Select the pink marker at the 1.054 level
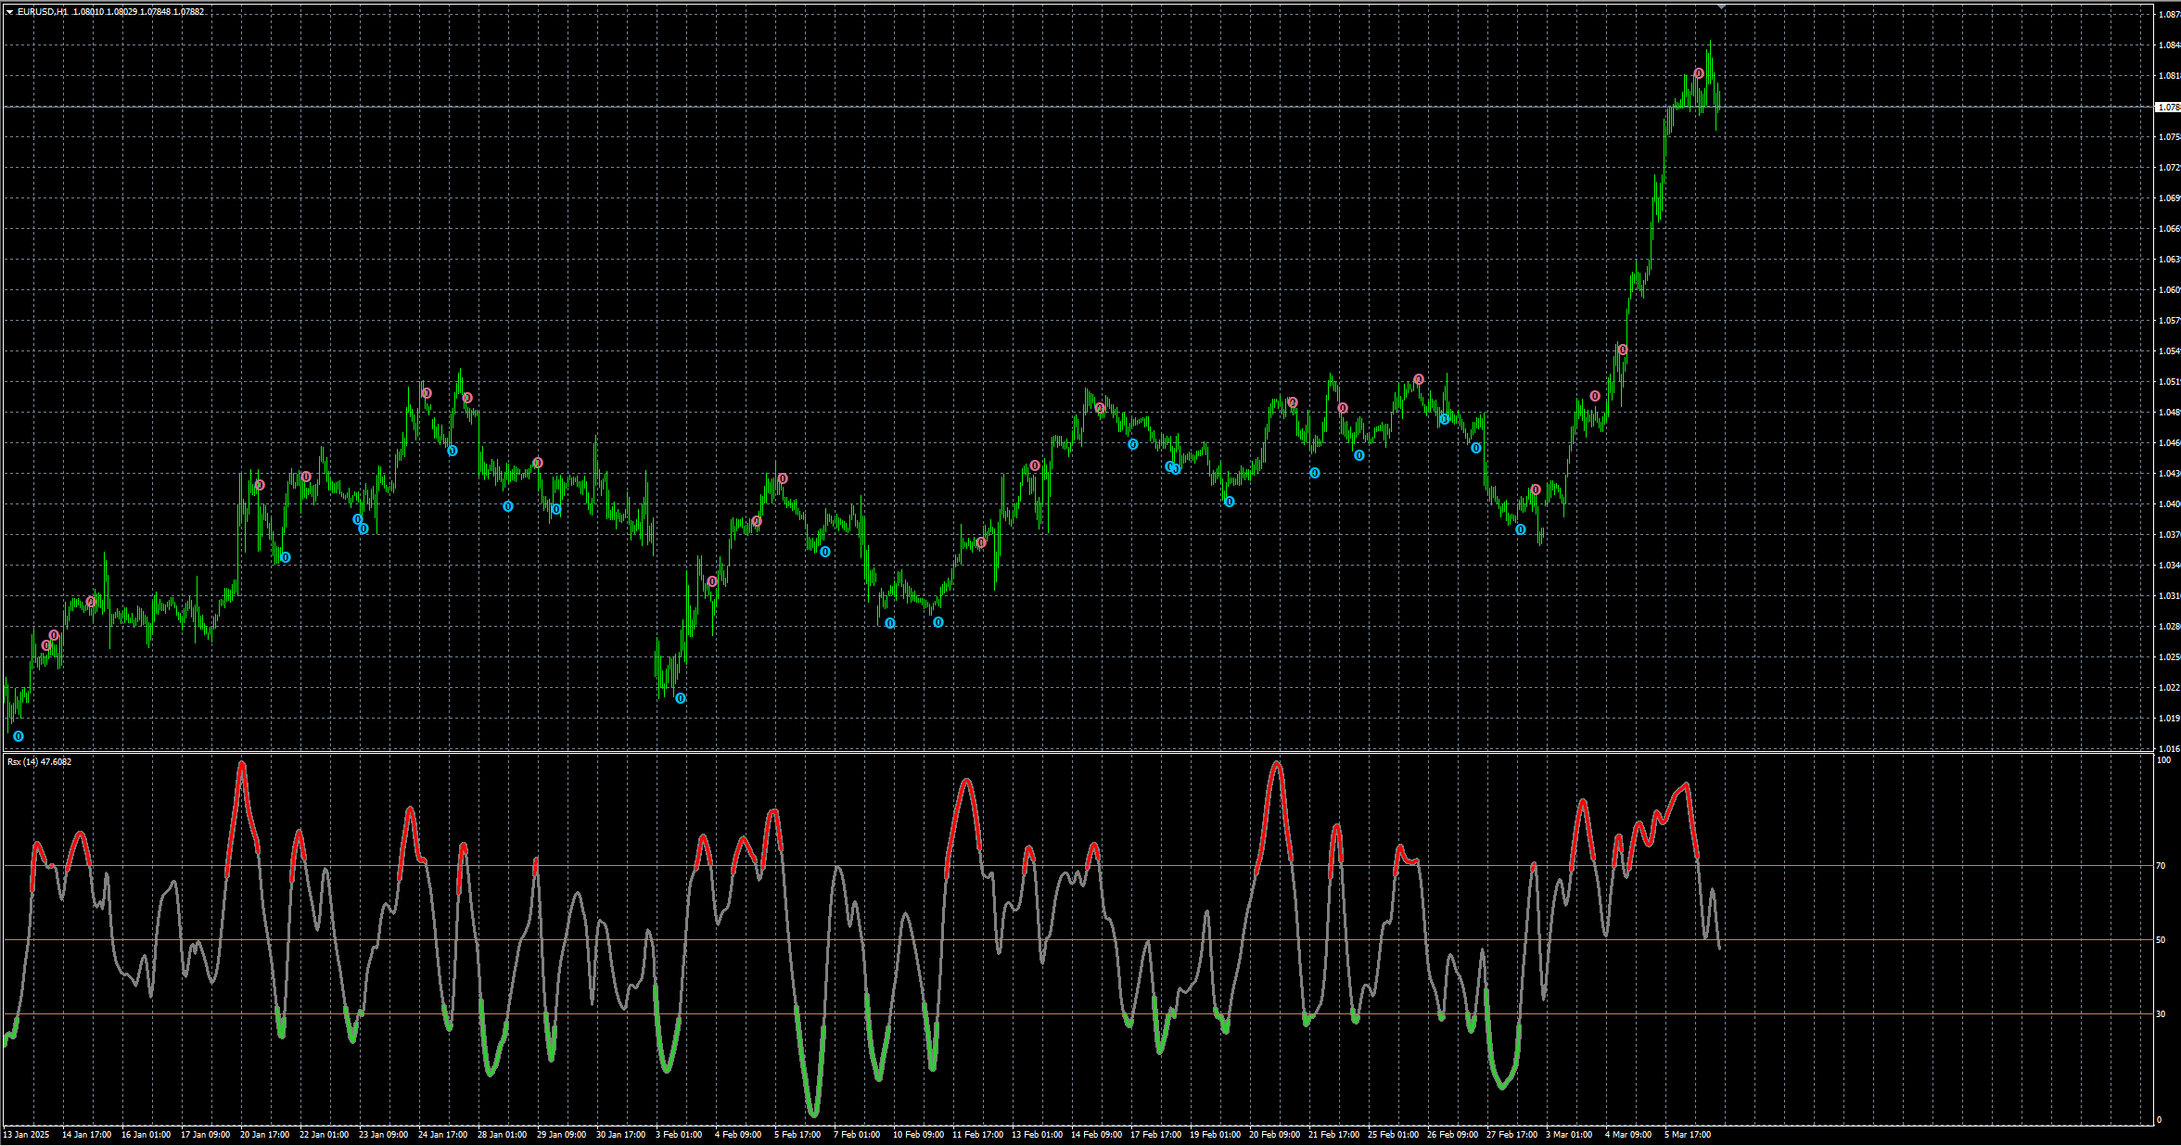Image resolution: width=2181 pixels, height=1146 pixels. 1623,350
